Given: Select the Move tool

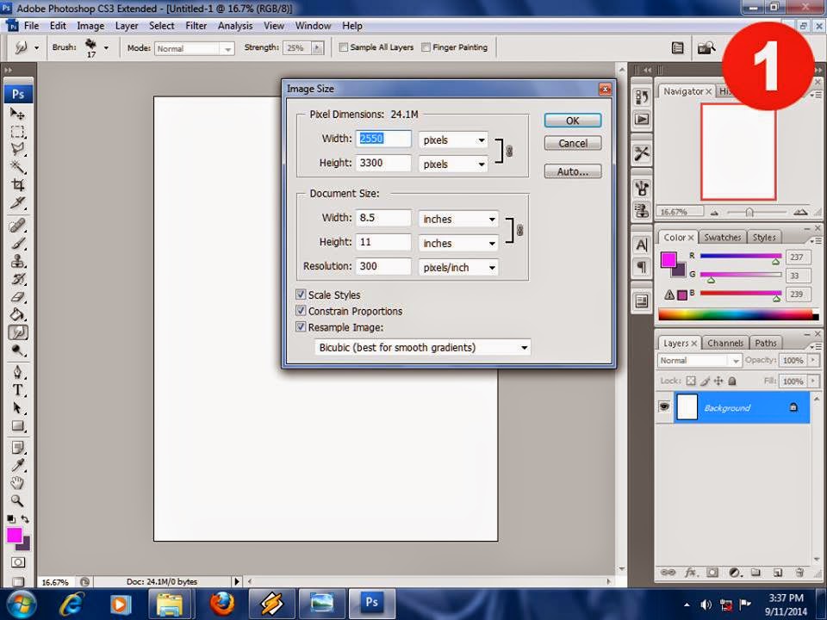Looking at the screenshot, I should pos(17,114).
